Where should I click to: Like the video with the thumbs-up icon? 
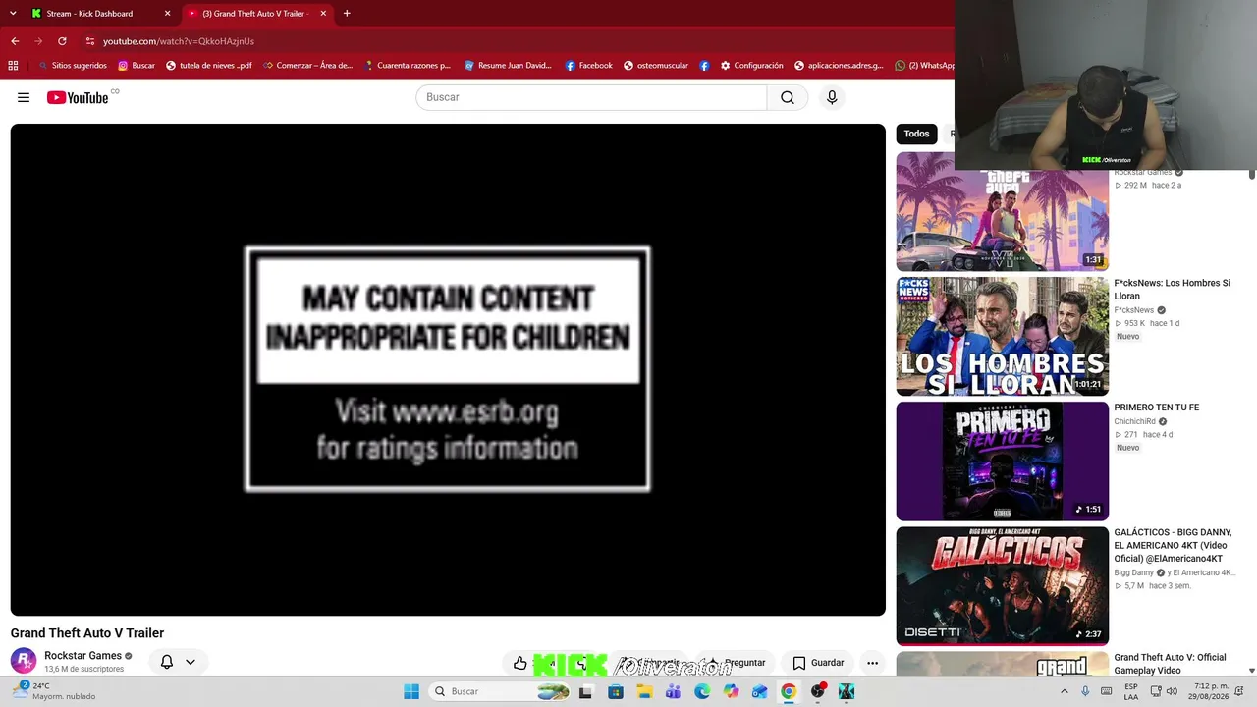[x=520, y=663]
